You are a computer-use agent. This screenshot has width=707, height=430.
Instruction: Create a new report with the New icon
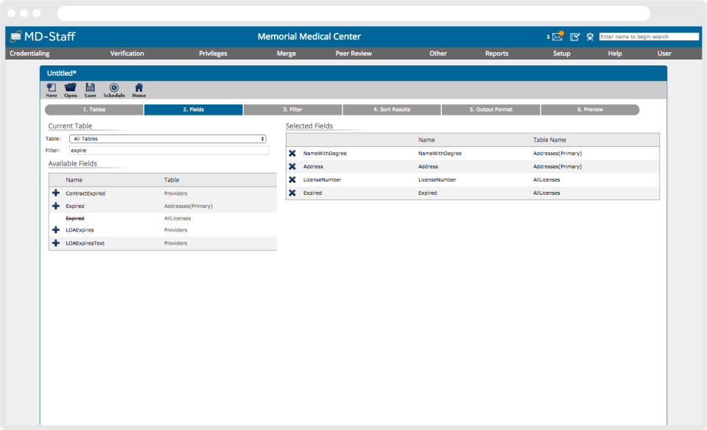[x=51, y=88]
